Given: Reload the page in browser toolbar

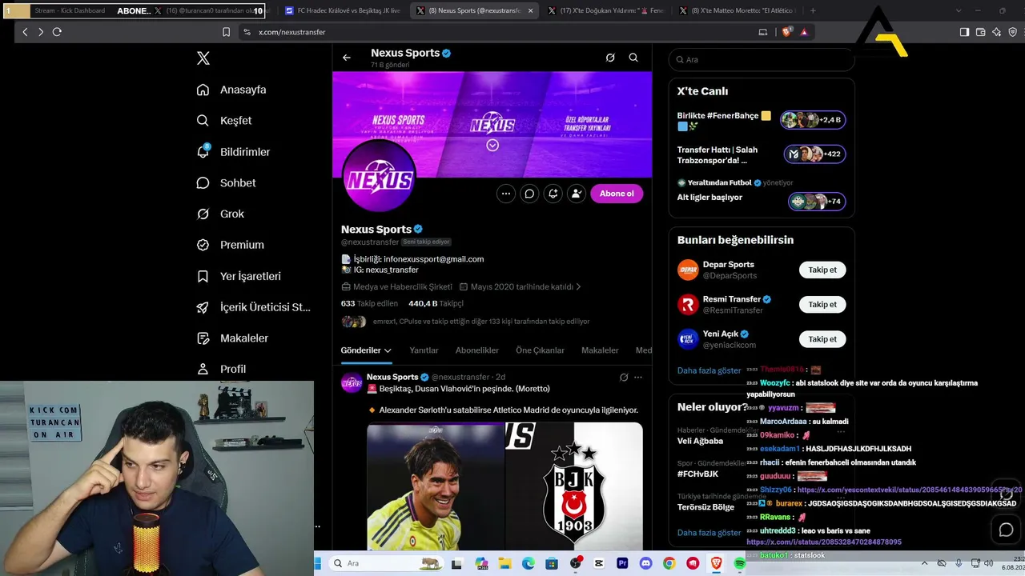Looking at the screenshot, I should pyautogui.click(x=57, y=32).
